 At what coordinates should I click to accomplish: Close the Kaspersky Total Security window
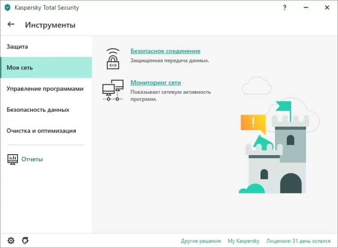tap(327, 8)
